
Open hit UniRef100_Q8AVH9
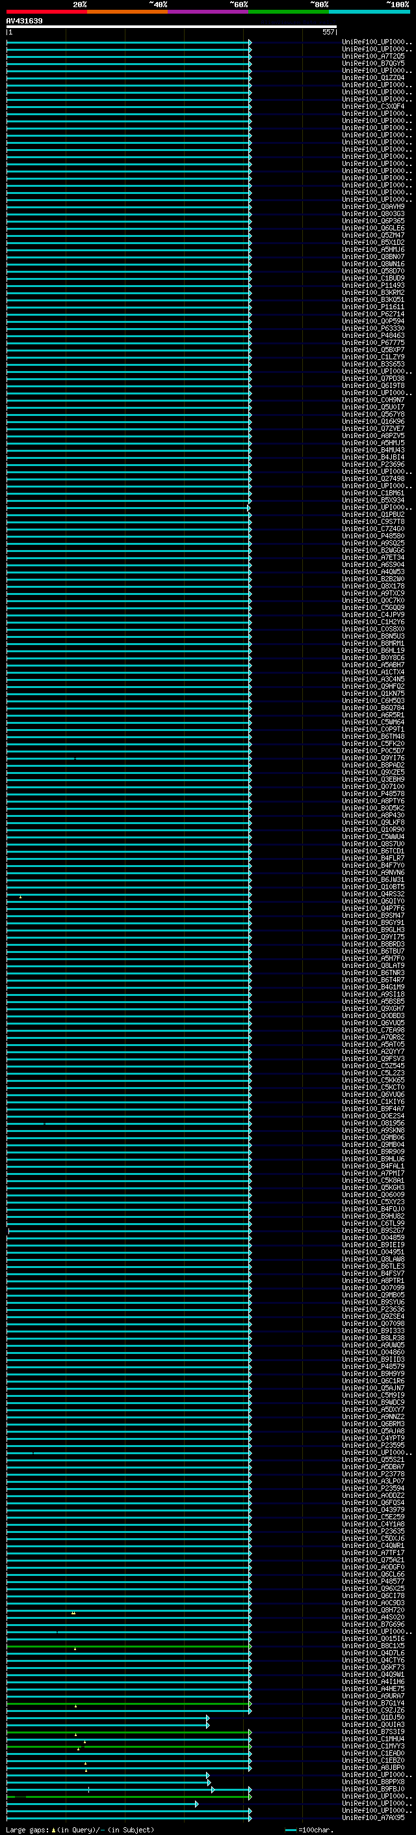[x=373, y=206]
